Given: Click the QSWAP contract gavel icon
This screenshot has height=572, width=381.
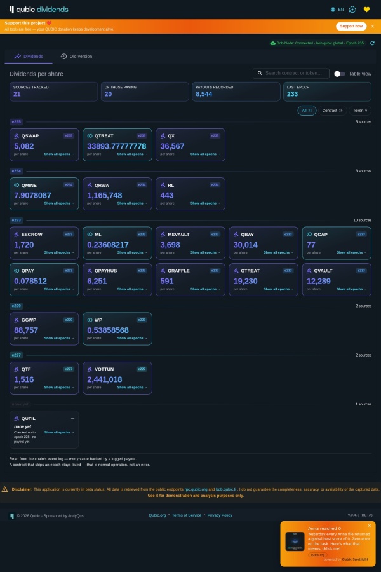Looking at the screenshot, I should tap(17, 136).
